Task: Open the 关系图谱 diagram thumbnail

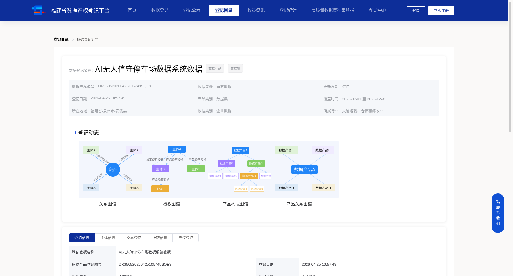Action: tap(113, 169)
